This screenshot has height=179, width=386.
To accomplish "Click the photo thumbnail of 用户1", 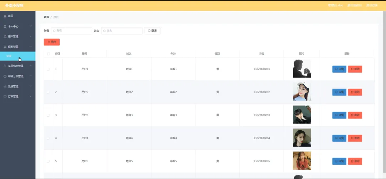I will [x=302, y=69].
